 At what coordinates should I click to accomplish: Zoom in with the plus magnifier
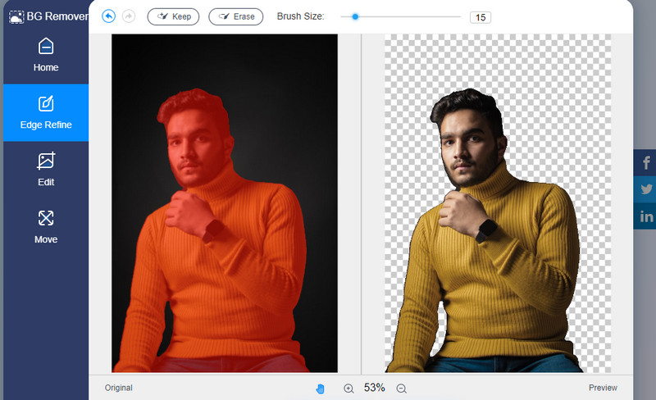point(348,389)
